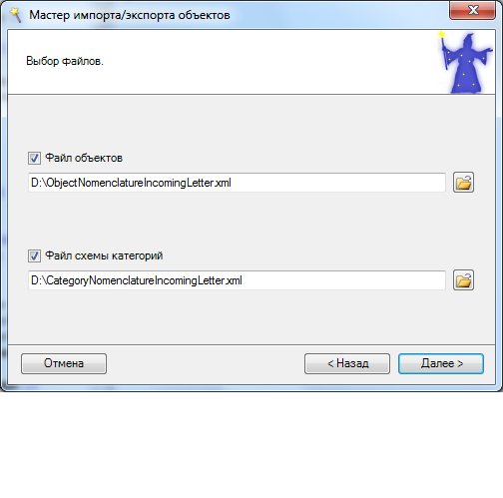The image size is (503, 498).
Task: Open folder browser for category schema file
Action: click(463, 280)
